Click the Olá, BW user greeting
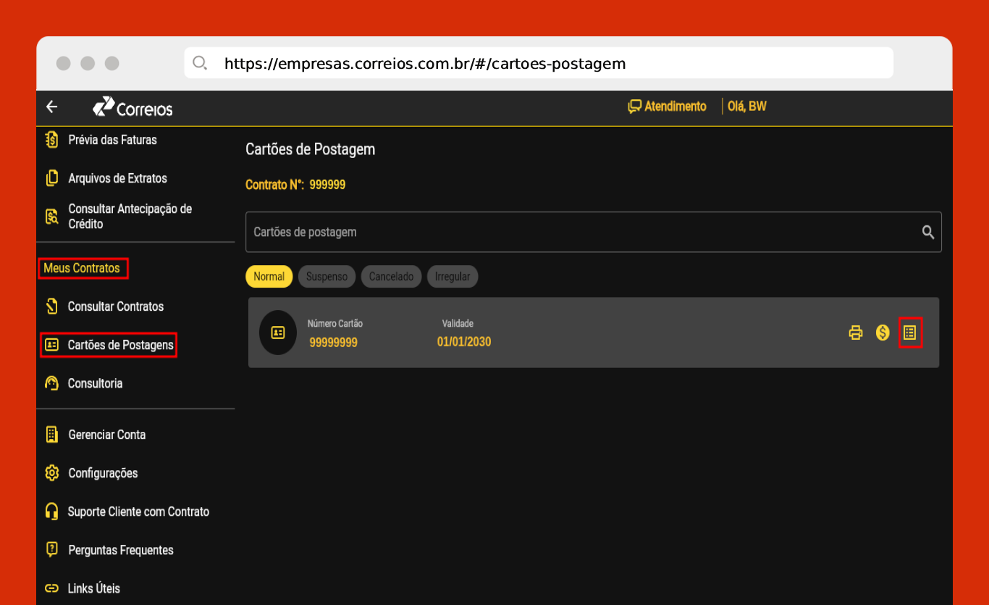989x605 pixels. (747, 107)
